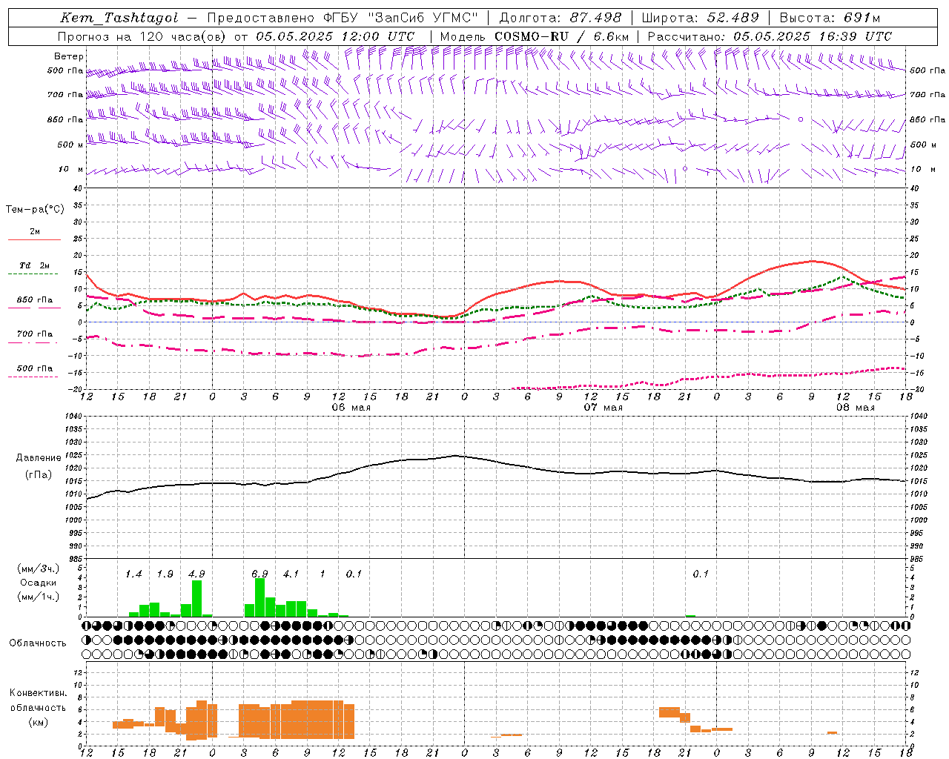This screenshot has height=759, width=949.
Task: Click the 'Рассчитано: 05.05.2025 16:39 UTC' timestamp
Action: [x=770, y=36]
